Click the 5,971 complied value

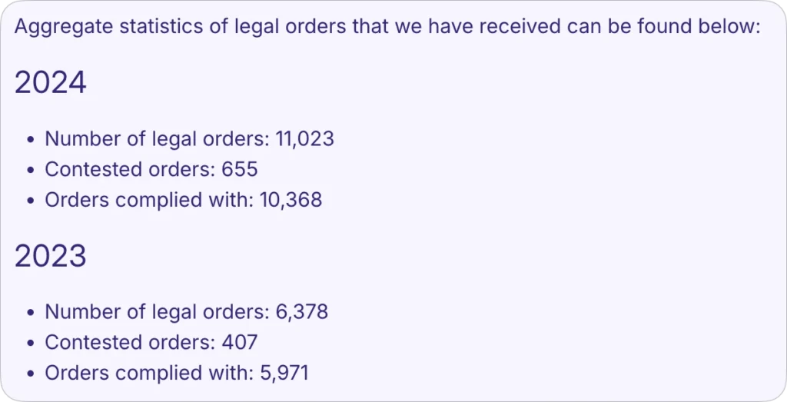click(x=284, y=373)
